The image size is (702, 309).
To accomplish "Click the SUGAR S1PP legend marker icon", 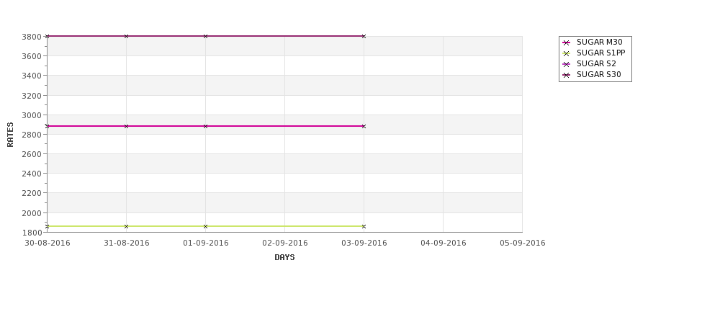I will pos(567,53).
